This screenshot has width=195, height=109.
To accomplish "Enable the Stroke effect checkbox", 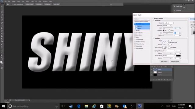I will click(135, 31).
